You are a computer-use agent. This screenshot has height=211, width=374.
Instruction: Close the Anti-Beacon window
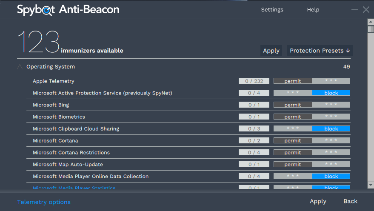366,9
